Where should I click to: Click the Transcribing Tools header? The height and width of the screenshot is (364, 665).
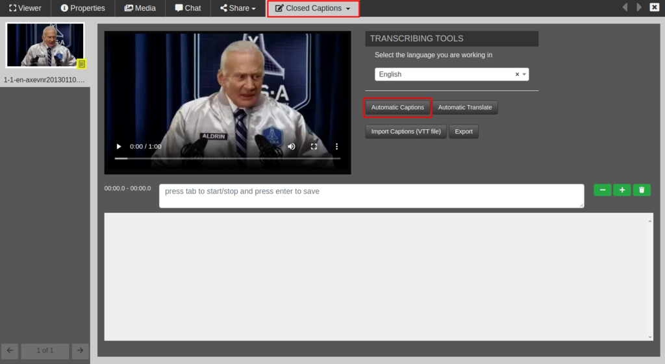click(x=452, y=38)
